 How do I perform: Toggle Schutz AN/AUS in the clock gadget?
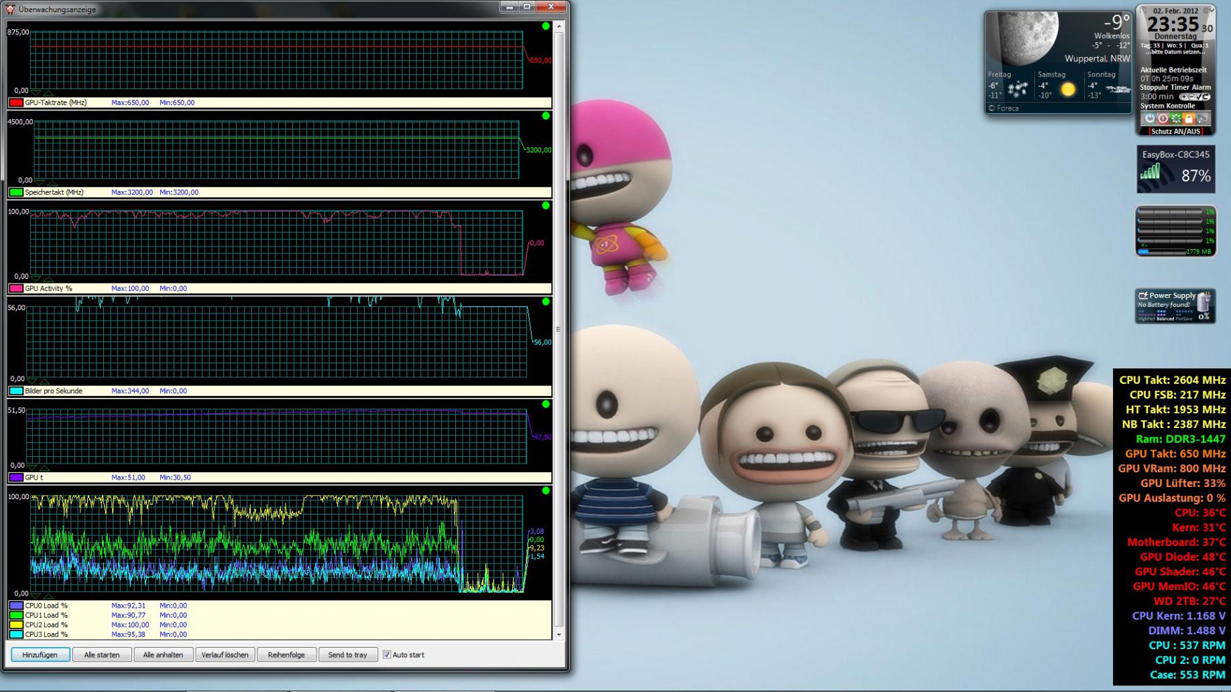(x=1176, y=131)
